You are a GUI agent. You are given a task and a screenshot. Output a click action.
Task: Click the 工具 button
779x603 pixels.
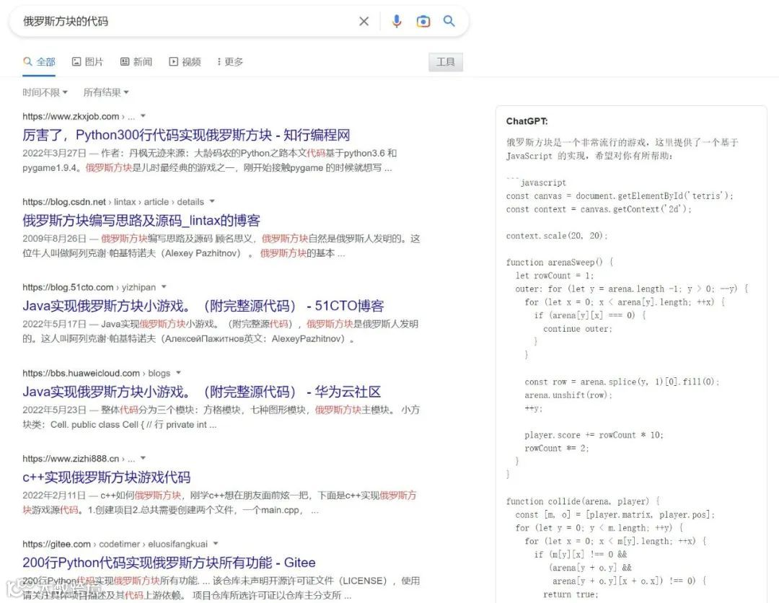tap(446, 62)
